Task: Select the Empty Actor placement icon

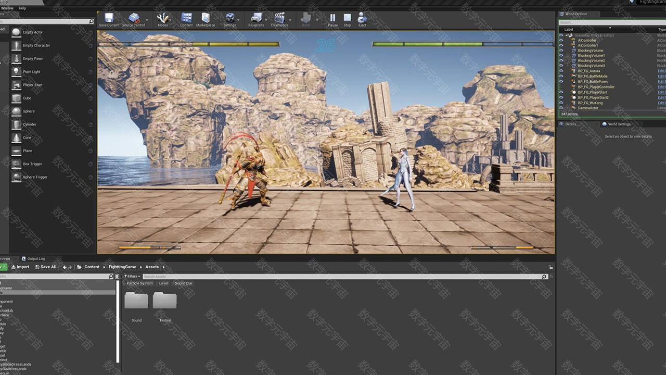Action: tap(16, 32)
